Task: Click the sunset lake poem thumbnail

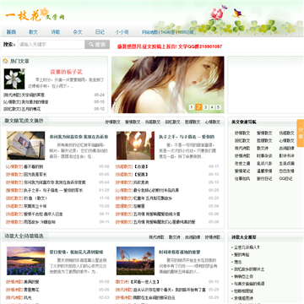Action: click(x=26, y=261)
